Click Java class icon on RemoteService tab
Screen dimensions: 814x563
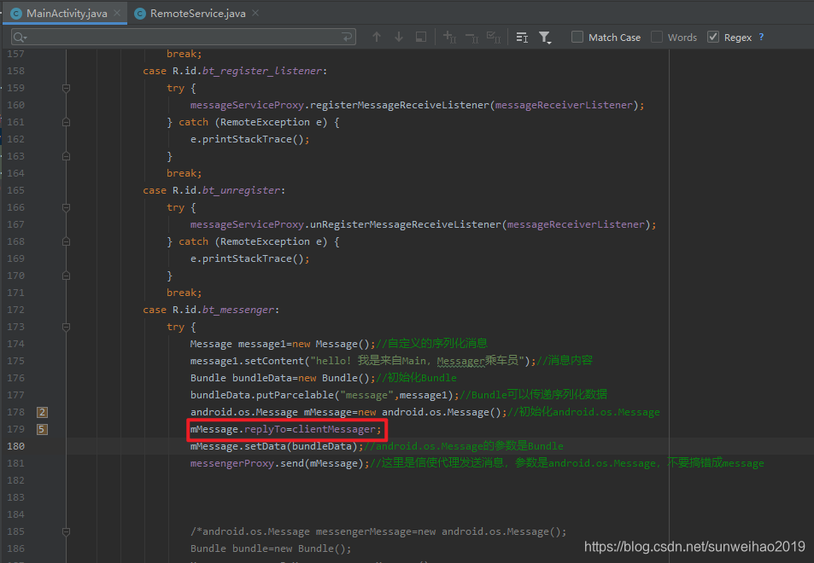point(139,14)
